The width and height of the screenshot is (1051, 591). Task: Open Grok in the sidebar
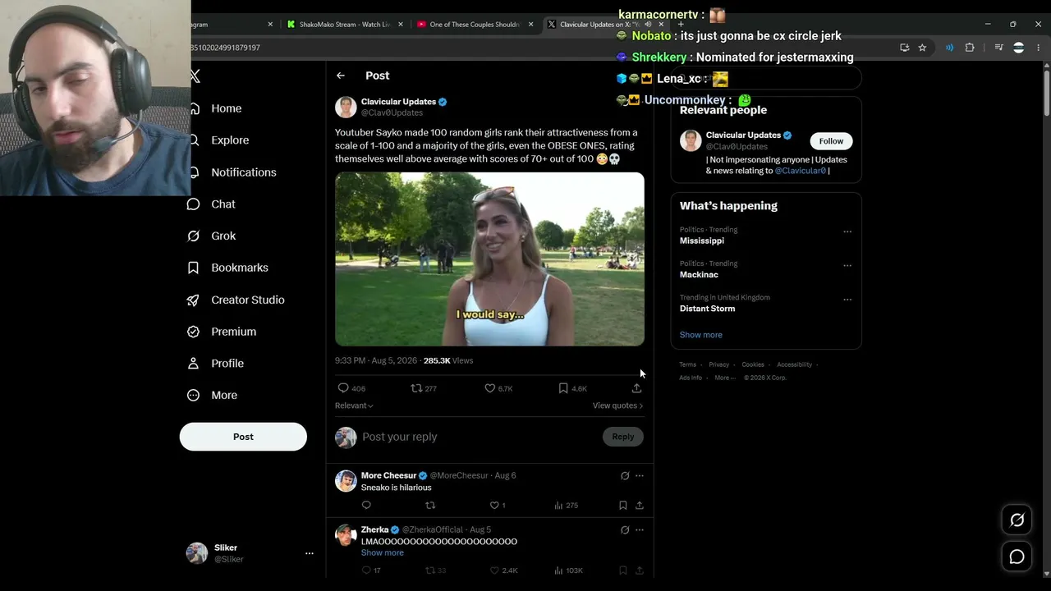[212, 236]
